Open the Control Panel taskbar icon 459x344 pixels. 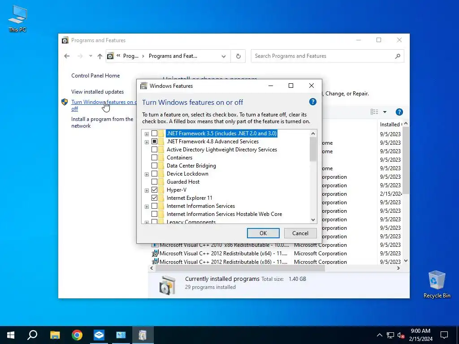[x=121, y=335]
